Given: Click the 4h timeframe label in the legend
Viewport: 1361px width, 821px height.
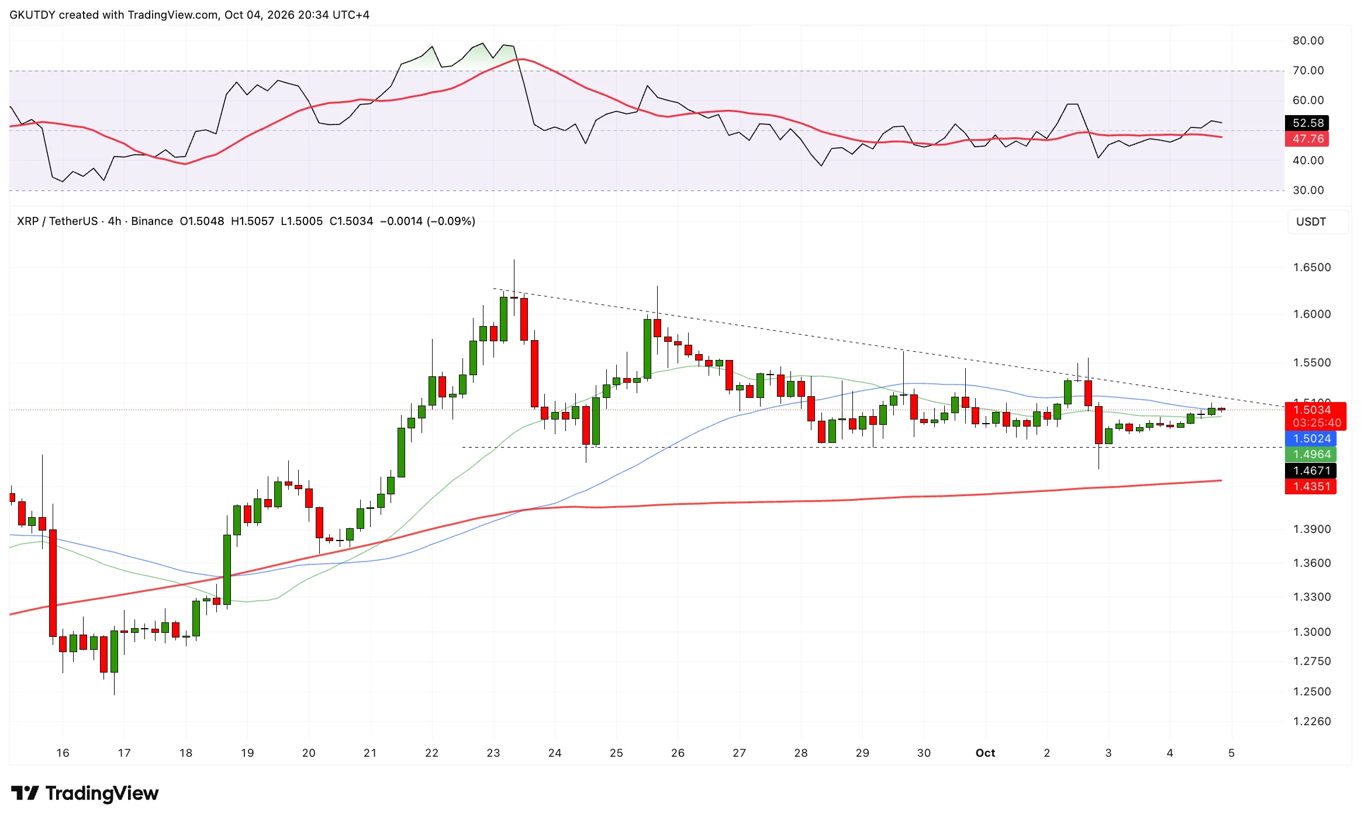Looking at the screenshot, I should (x=115, y=221).
